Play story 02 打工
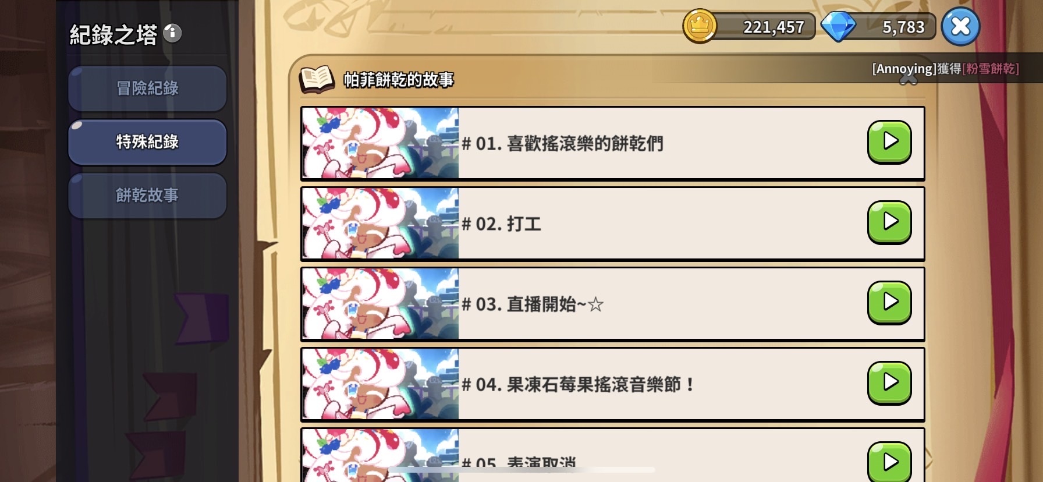Screen dimensions: 1043x482 tap(889, 222)
